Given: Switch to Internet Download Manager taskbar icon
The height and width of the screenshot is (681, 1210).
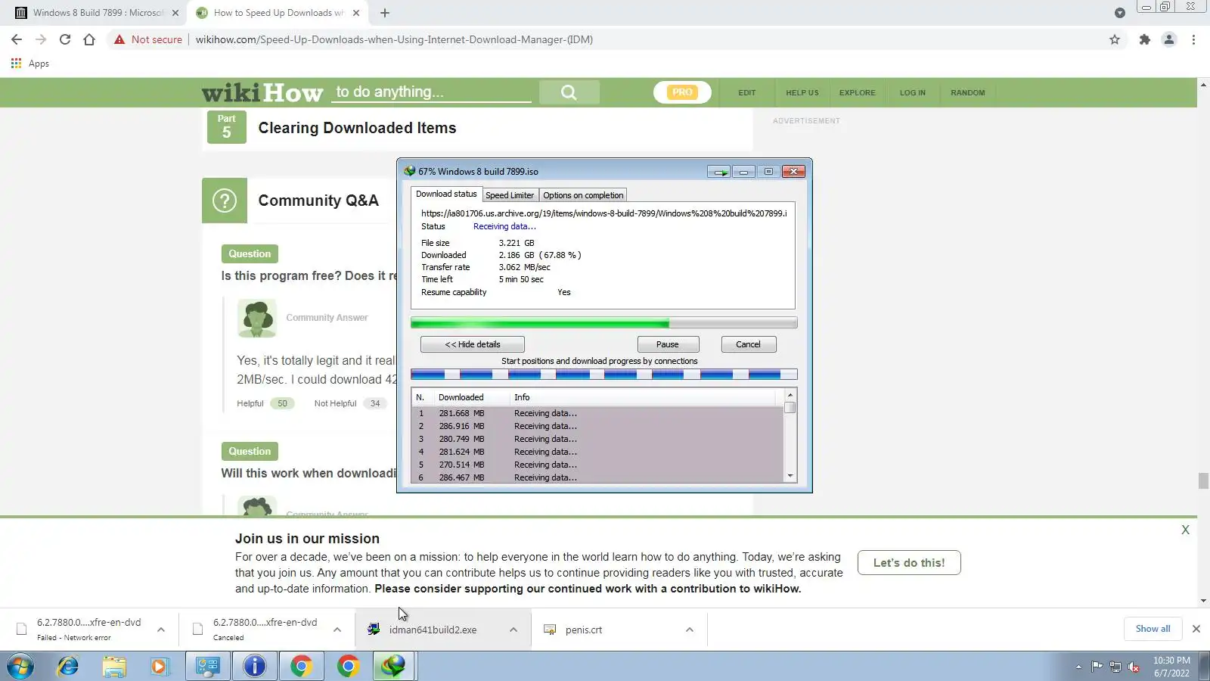Looking at the screenshot, I should pyautogui.click(x=393, y=666).
